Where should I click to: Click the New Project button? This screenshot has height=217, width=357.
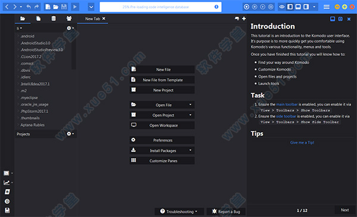click(x=162, y=90)
